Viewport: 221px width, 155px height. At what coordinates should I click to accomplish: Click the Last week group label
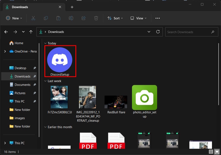[x=55, y=81]
